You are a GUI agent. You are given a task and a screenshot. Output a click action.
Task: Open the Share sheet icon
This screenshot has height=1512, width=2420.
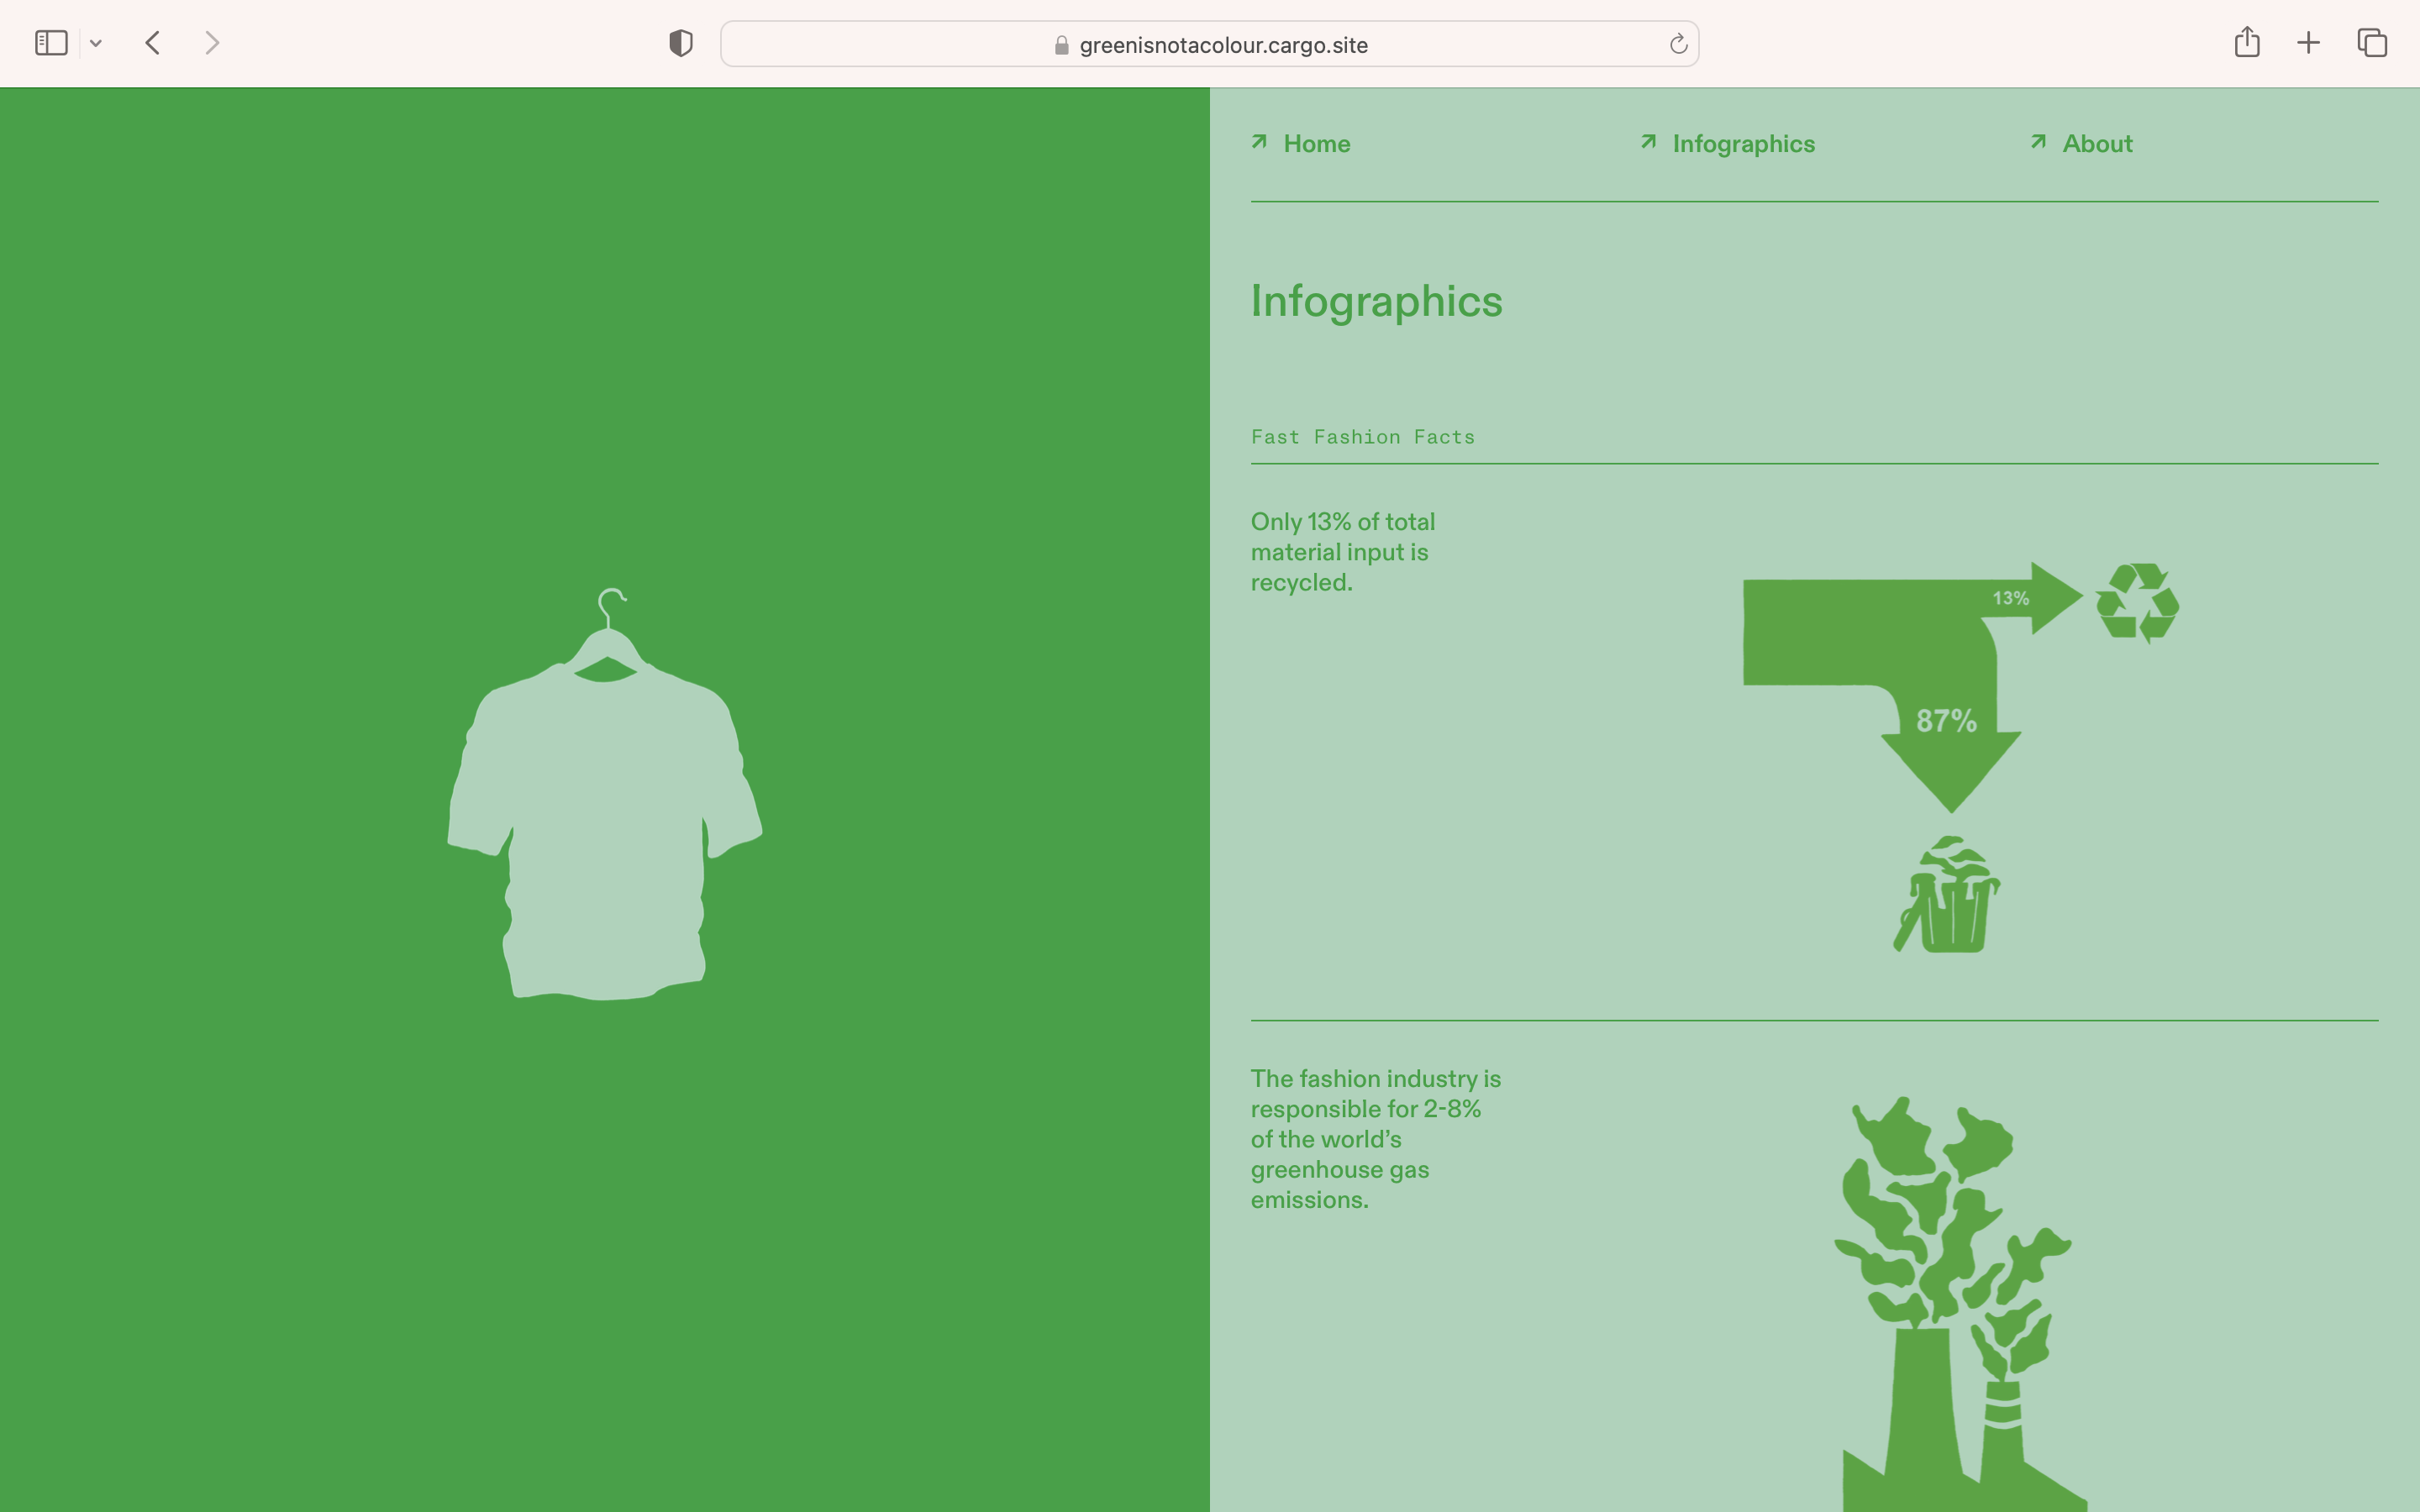[x=2246, y=43]
